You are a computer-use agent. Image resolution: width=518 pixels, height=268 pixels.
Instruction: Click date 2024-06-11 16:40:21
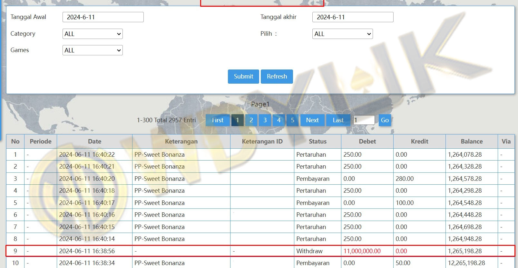coord(87,166)
